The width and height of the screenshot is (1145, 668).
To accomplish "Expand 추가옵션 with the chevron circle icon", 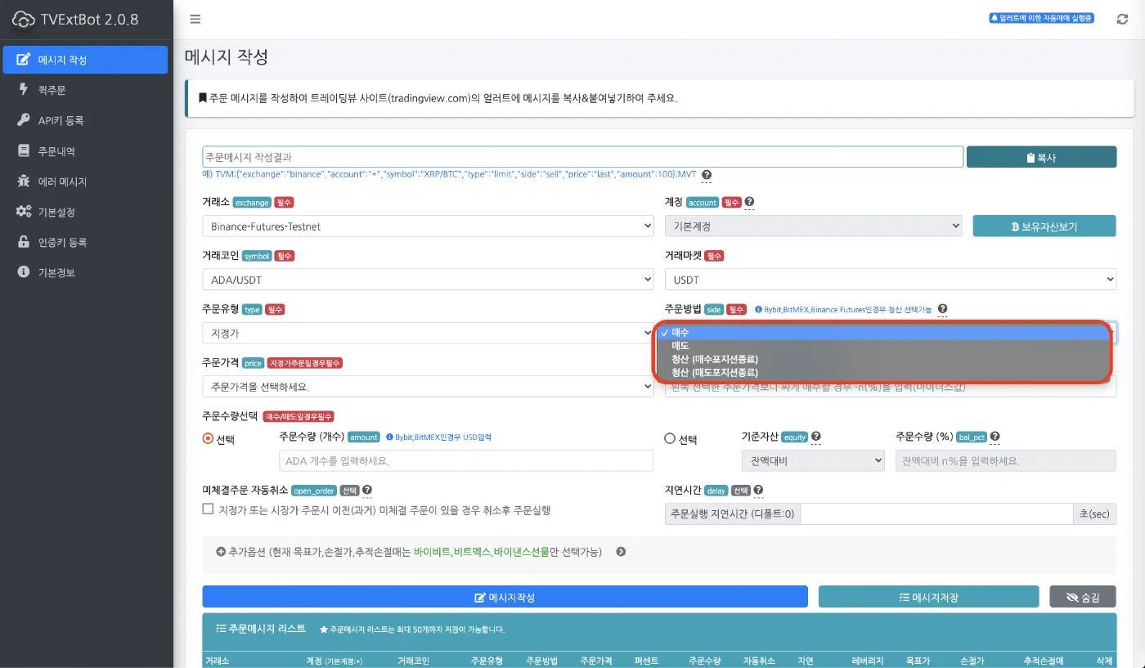I will coord(621,552).
